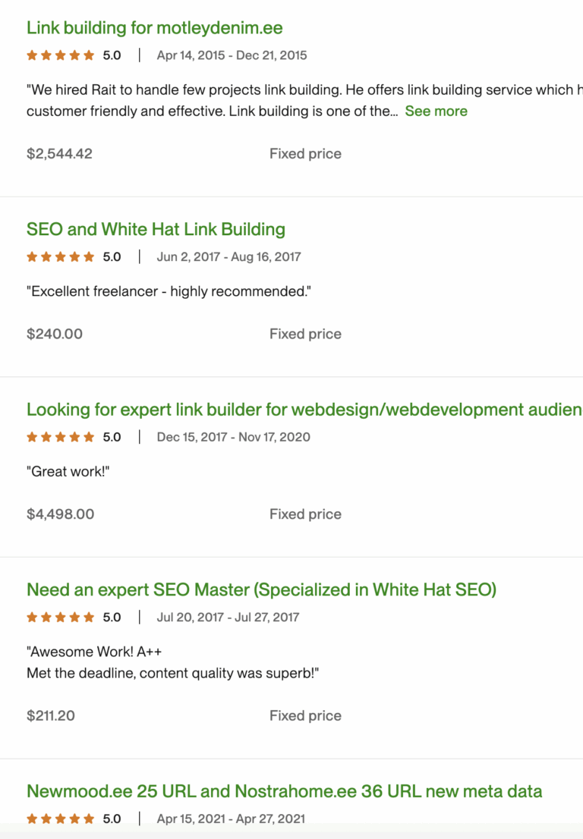The height and width of the screenshot is (839, 583).
Task: Click date range Apr 14, 2015 - Dec 21, 2015
Action: [232, 55]
